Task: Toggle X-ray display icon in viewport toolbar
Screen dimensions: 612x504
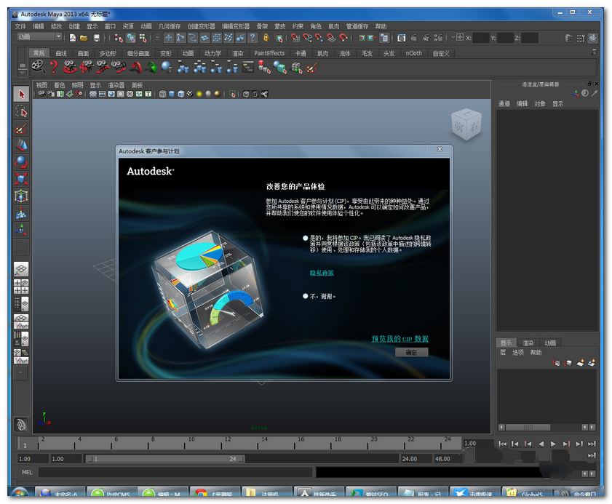Action: click(x=246, y=94)
